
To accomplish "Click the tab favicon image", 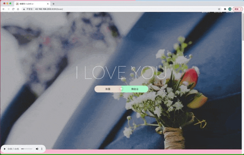I will tap(17, 4).
